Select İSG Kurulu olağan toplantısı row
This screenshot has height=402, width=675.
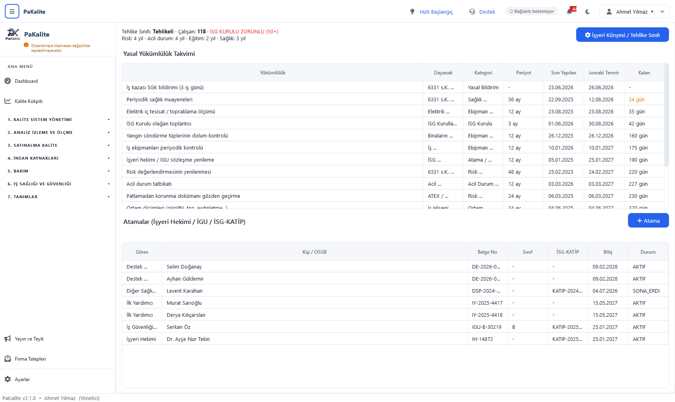point(393,123)
